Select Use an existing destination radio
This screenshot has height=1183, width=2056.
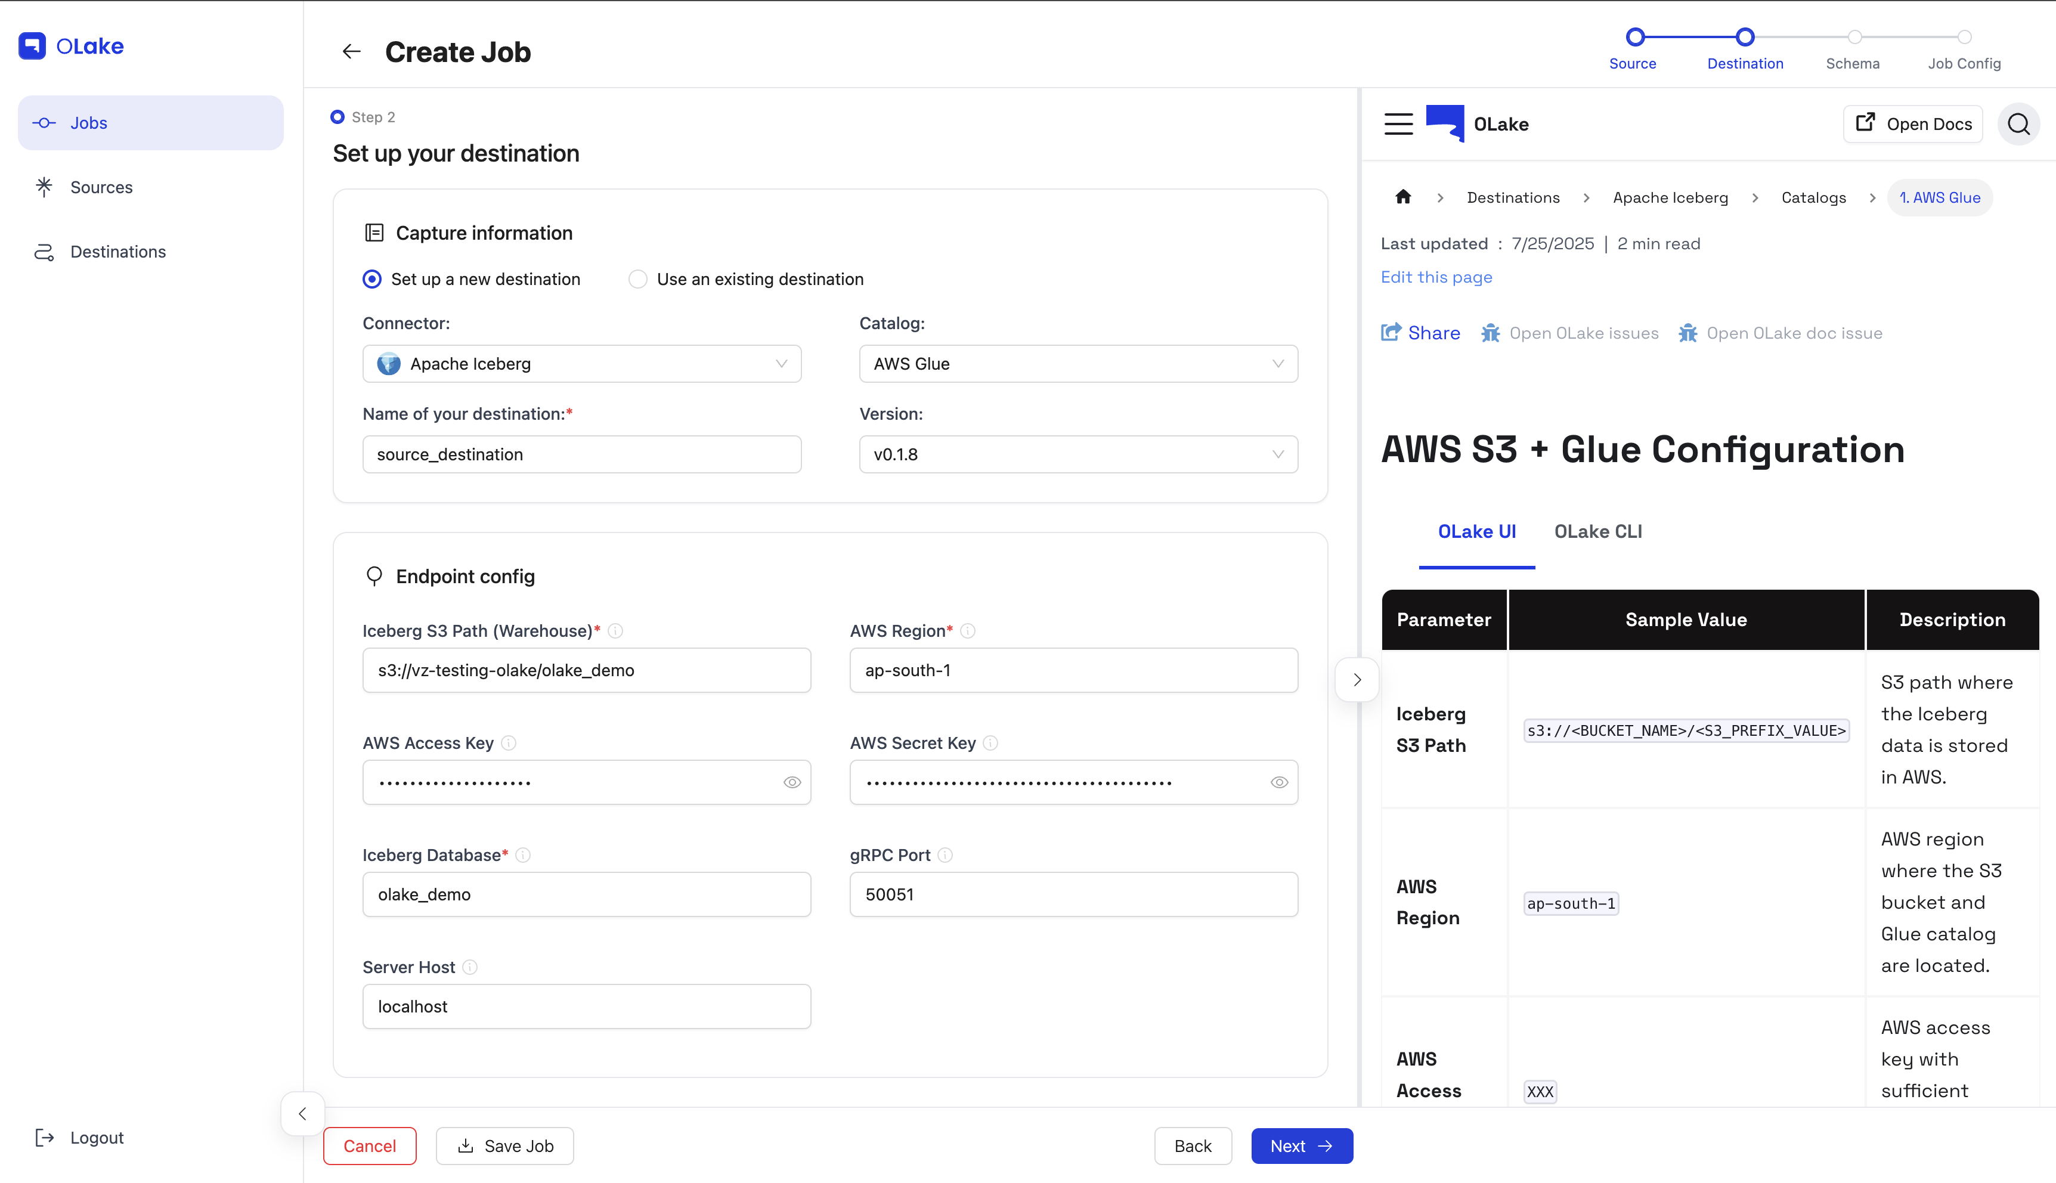pyautogui.click(x=637, y=278)
